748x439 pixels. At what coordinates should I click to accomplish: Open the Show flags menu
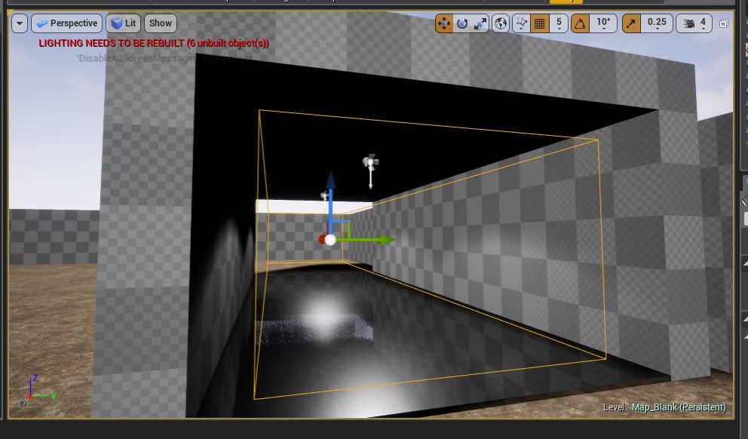(x=161, y=23)
